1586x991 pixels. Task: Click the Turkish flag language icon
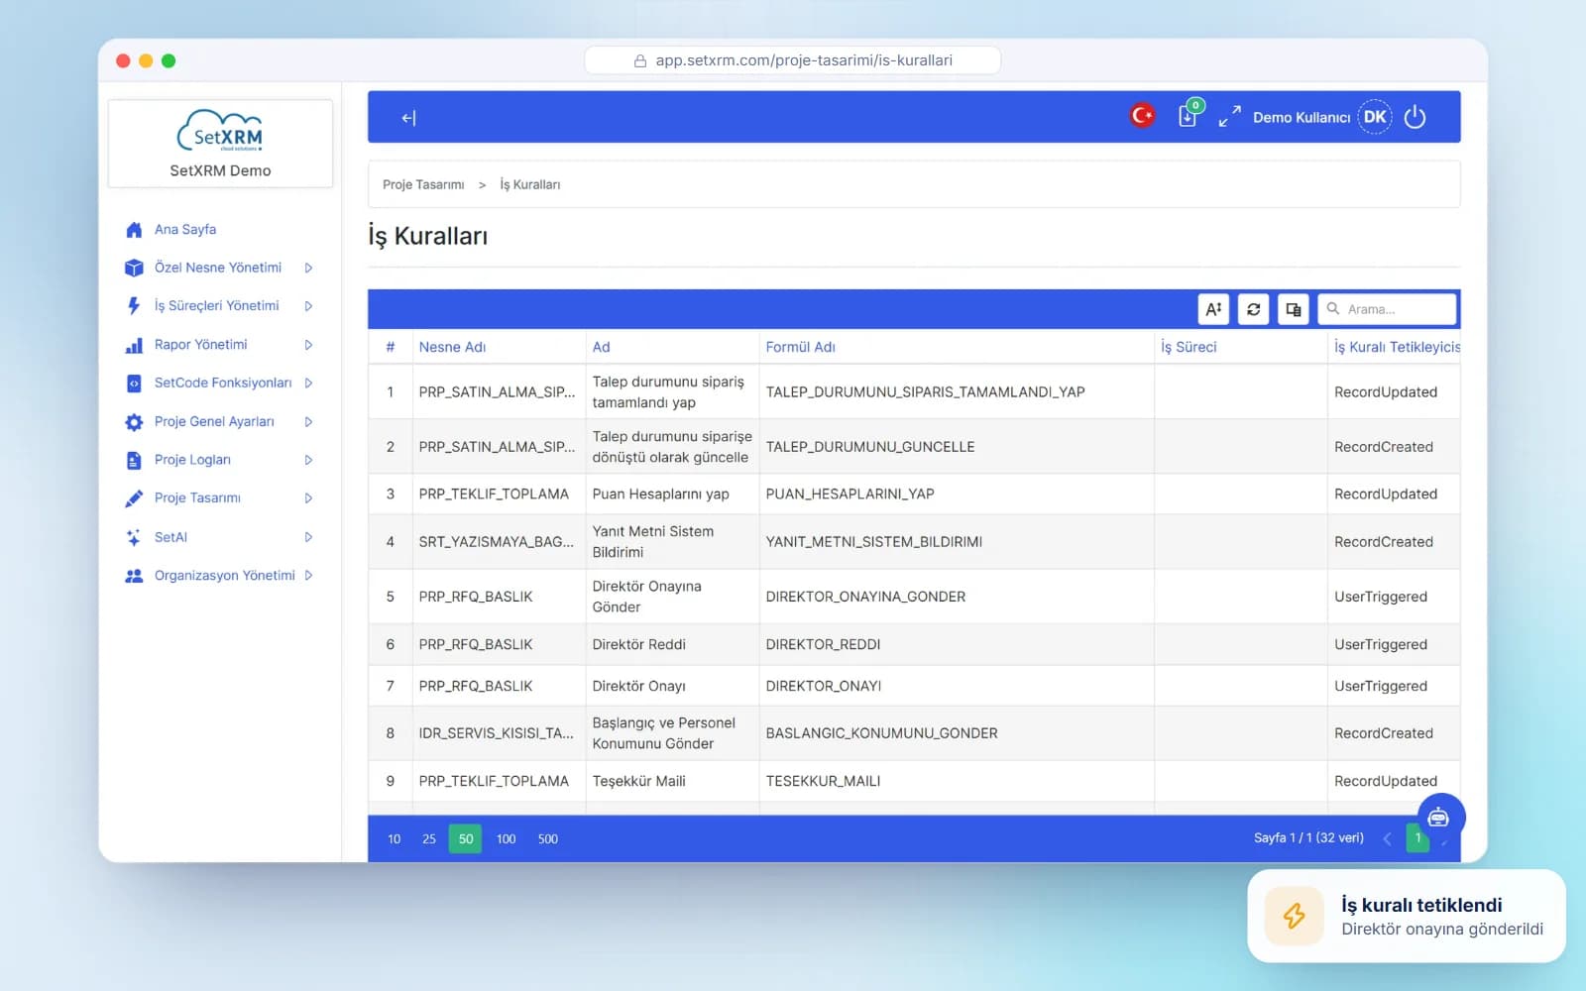1142,116
